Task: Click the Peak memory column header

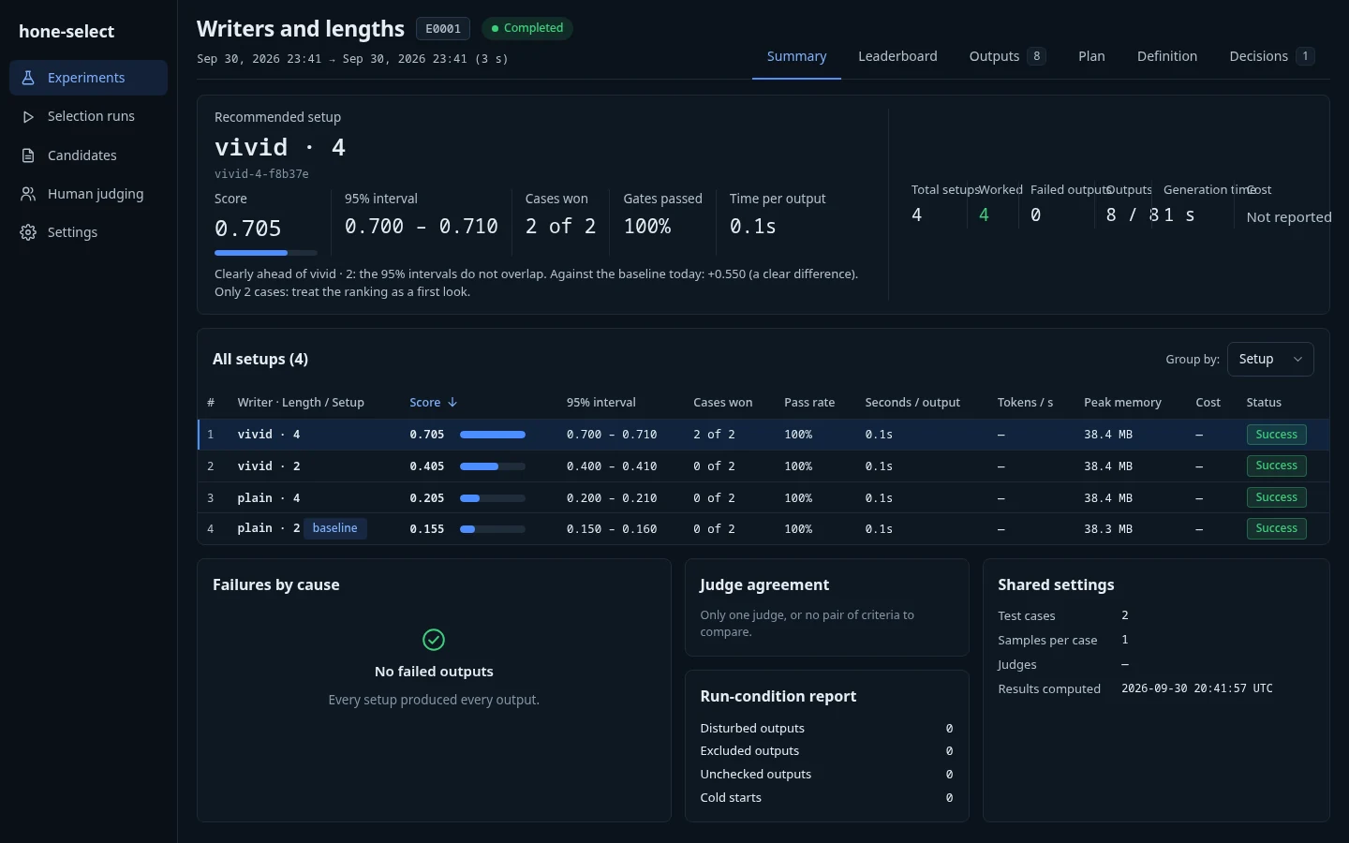Action: tap(1122, 403)
